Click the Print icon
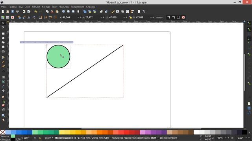Screen dimensions: 252x141 [17, 11]
